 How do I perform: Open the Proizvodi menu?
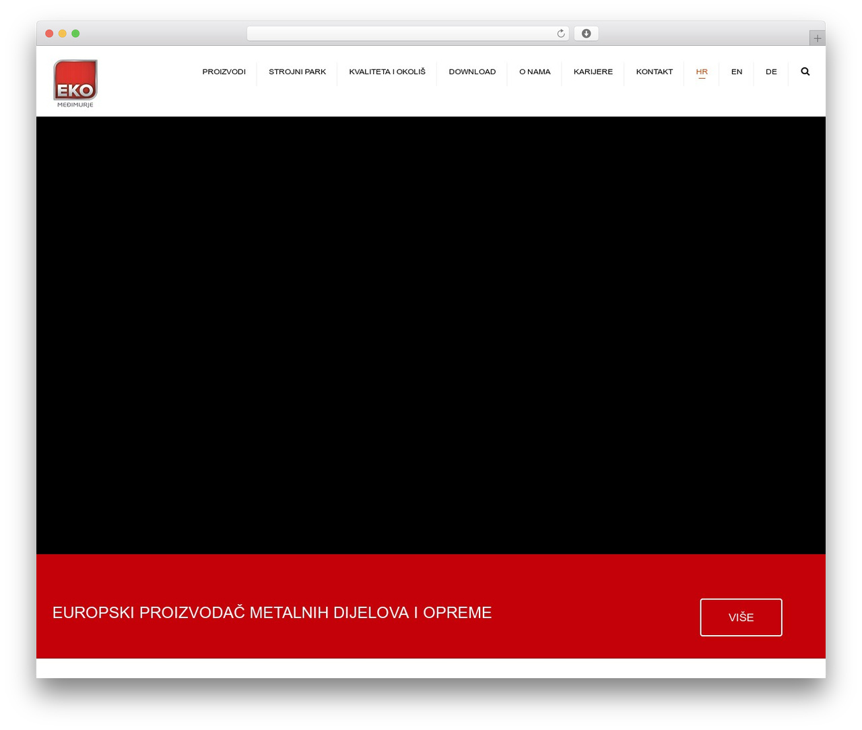coord(224,71)
